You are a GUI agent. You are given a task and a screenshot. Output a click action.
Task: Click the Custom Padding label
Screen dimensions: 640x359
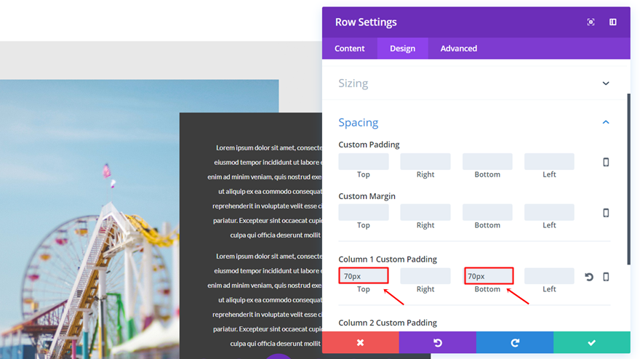(369, 145)
